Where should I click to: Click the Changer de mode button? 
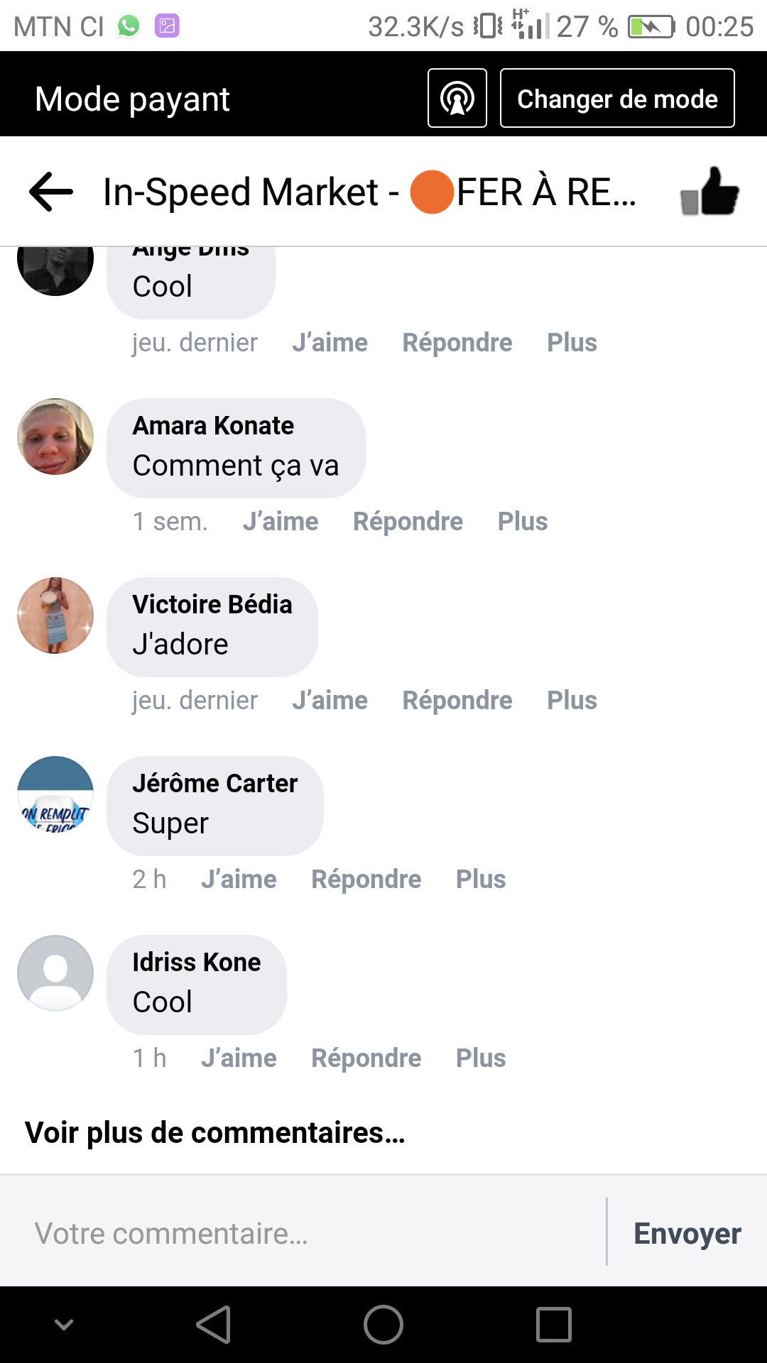(617, 99)
